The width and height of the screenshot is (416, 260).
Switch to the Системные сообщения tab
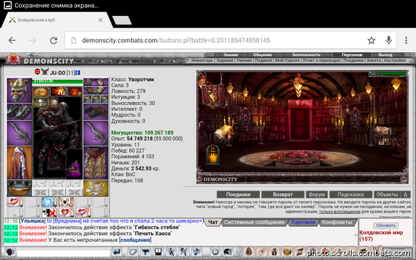tap(254, 223)
